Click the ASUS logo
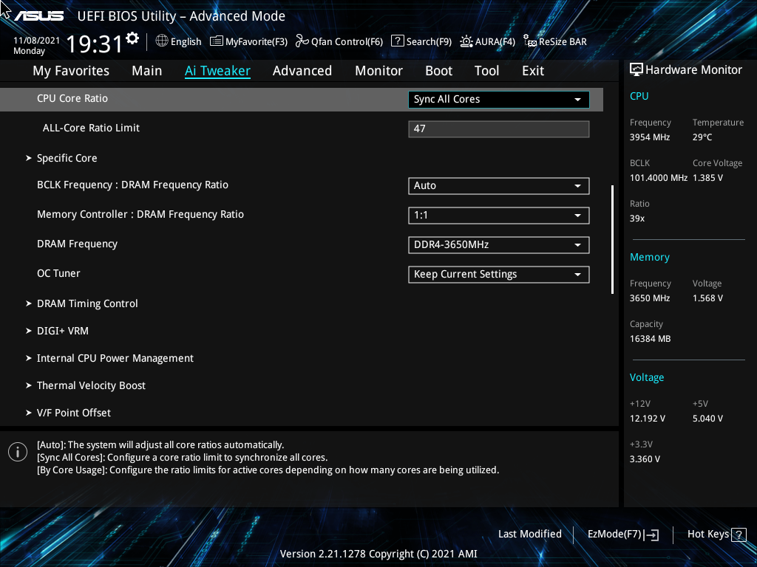The height and width of the screenshot is (567, 757). click(x=38, y=16)
